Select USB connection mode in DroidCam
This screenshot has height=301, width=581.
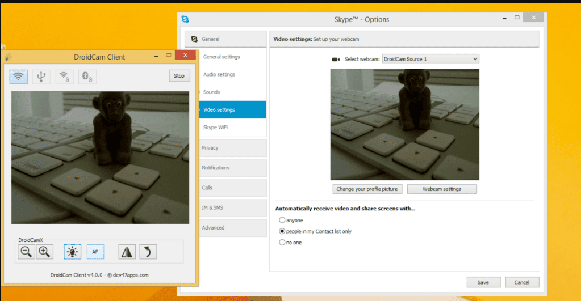[41, 77]
